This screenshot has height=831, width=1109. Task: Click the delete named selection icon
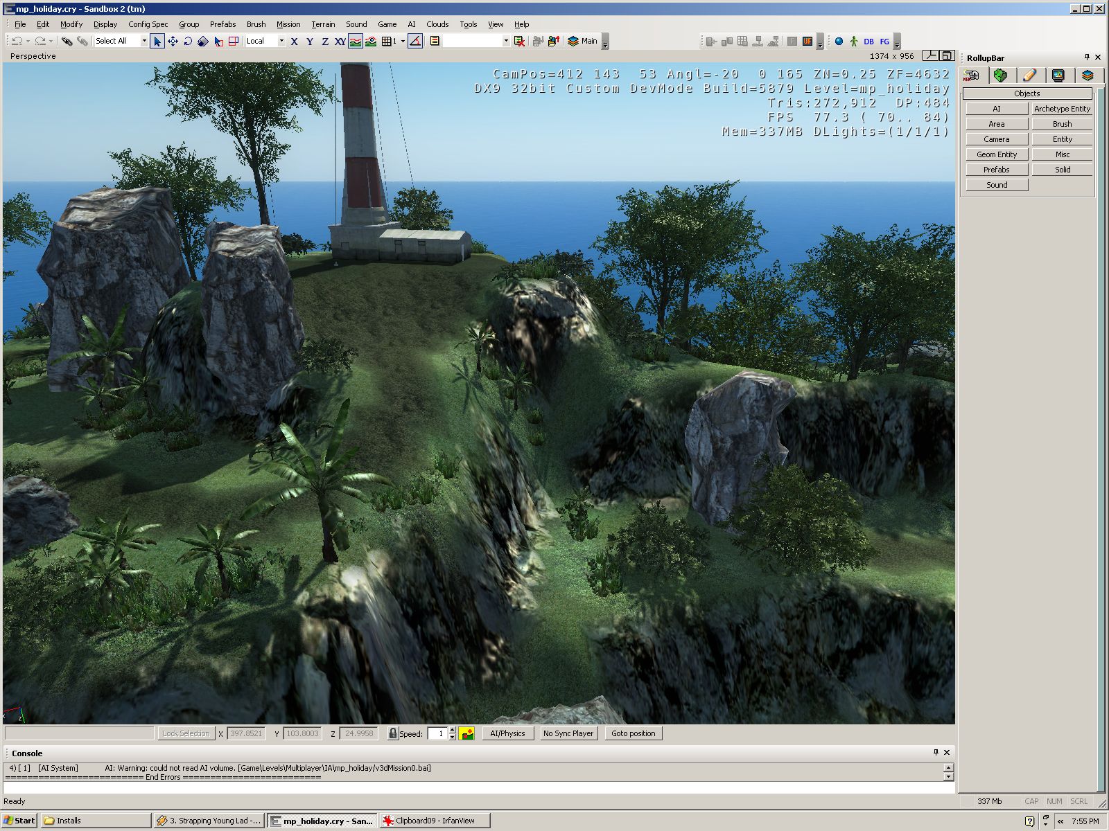coord(519,42)
